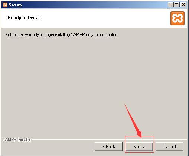The image size is (189, 156).
Task: Click the "Setup" title bar text
Action: pos(15,5)
